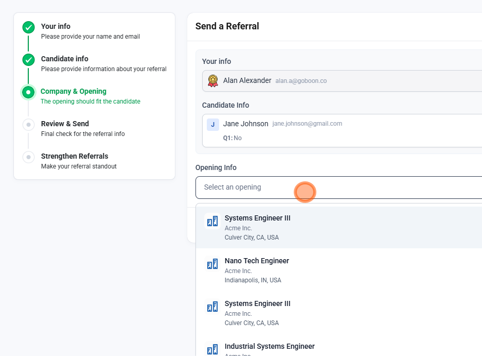Screen dimensions: 482x356
Task: Click the alan.a@goboon.co email text
Action: (301, 81)
